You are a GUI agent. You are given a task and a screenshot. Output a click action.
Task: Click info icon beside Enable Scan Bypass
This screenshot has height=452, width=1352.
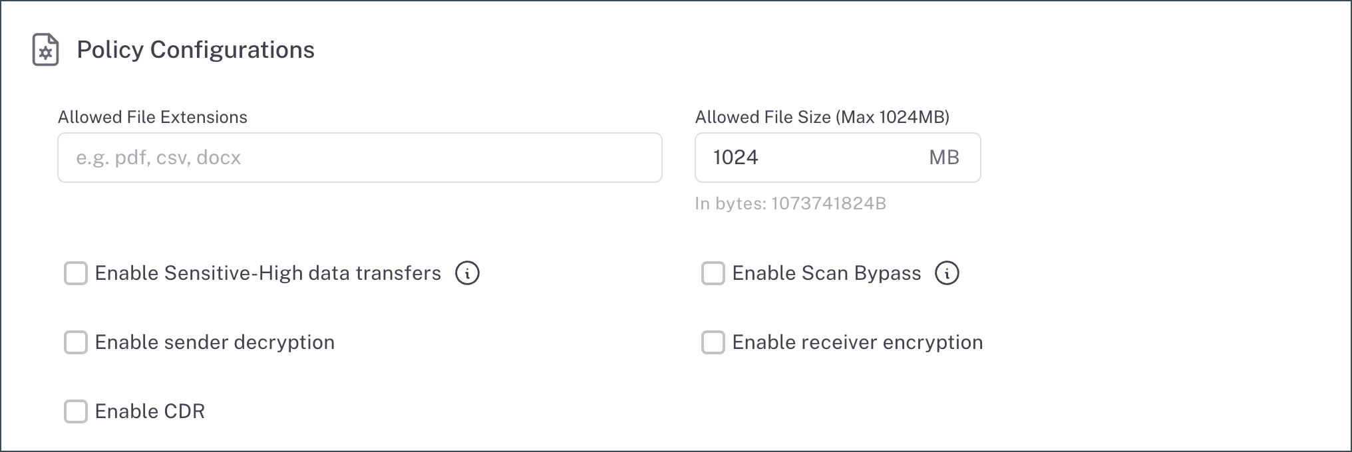tap(947, 273)
